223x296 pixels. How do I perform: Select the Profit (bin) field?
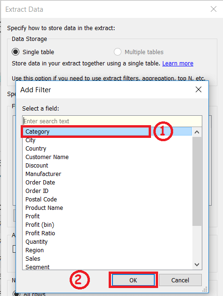pyautogui.click(x=107, y=225)
